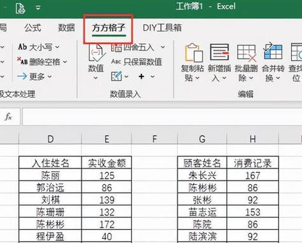Click the 合并转换 icon
This screenshot has height=243, width=302.
[273, 51]
